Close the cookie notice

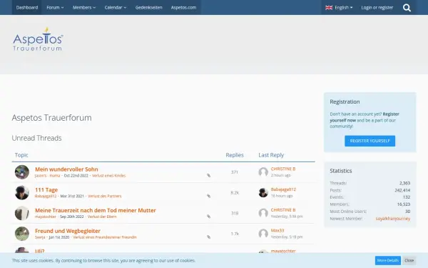coord(409,260)
